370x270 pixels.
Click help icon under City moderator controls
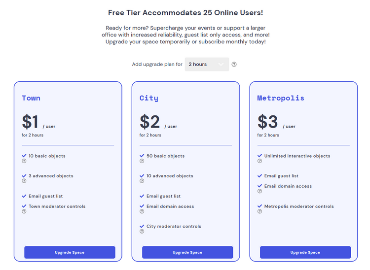pos(142,232)
